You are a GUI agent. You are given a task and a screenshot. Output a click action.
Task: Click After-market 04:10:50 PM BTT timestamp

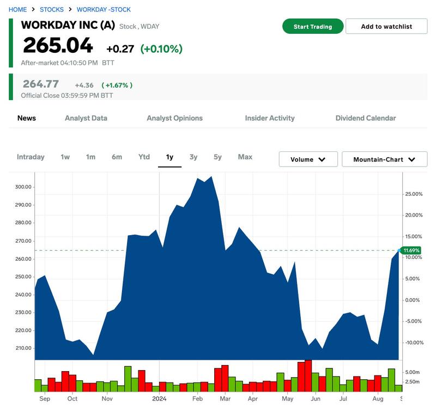pyautogui.click(x=68, y=63)
